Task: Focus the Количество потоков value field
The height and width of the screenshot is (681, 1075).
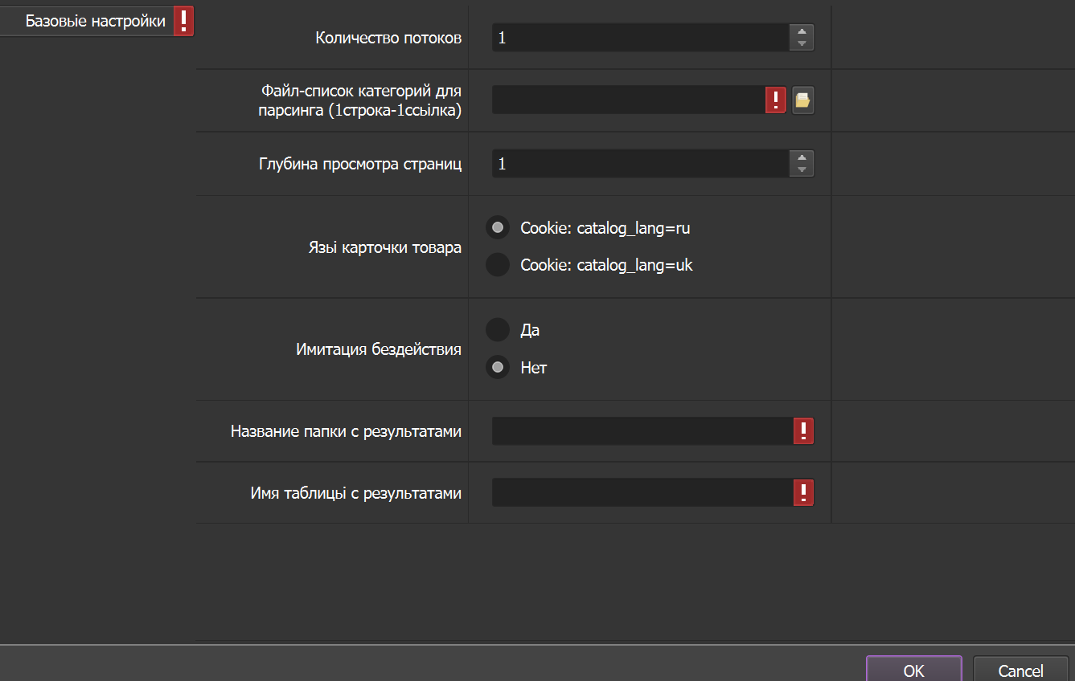Action: pyautogui.click(x=641, y=38)
